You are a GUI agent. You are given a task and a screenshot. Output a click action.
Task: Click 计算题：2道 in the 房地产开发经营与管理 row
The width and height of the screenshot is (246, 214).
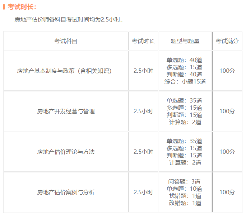185,122
